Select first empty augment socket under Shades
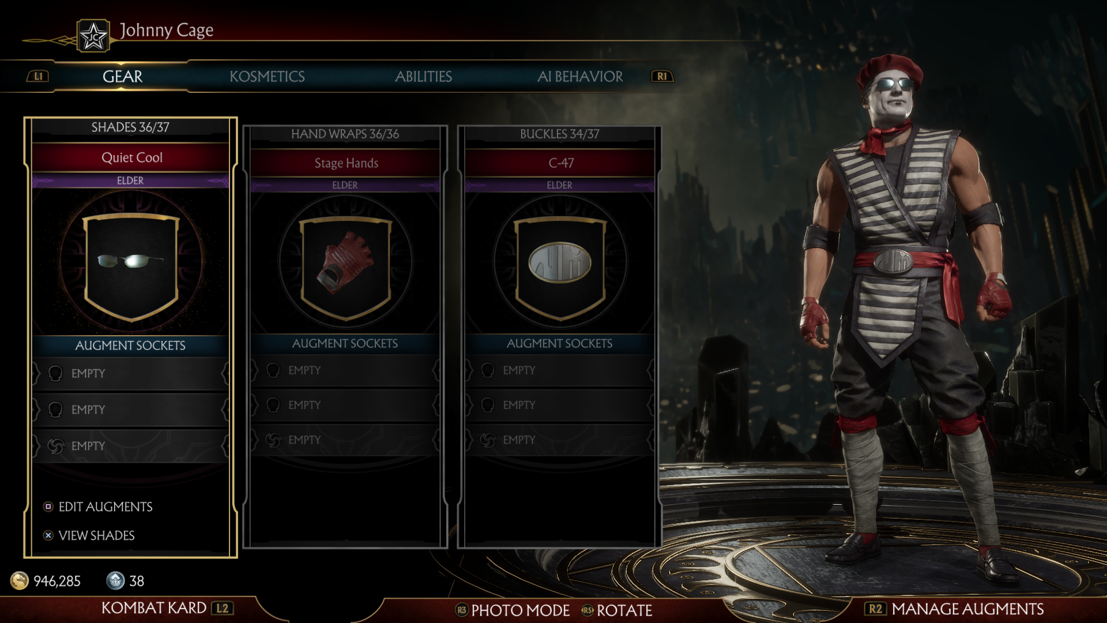The width and height of the screenshot is (1107, 623). 130,374
